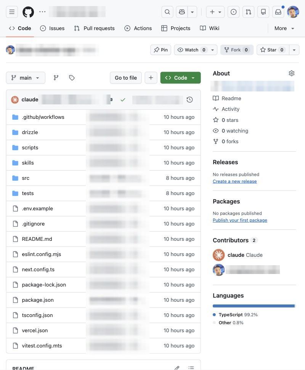Expand the main branch dropdown
The height and width of the screenshot is (370, 305).
[26, 78]
